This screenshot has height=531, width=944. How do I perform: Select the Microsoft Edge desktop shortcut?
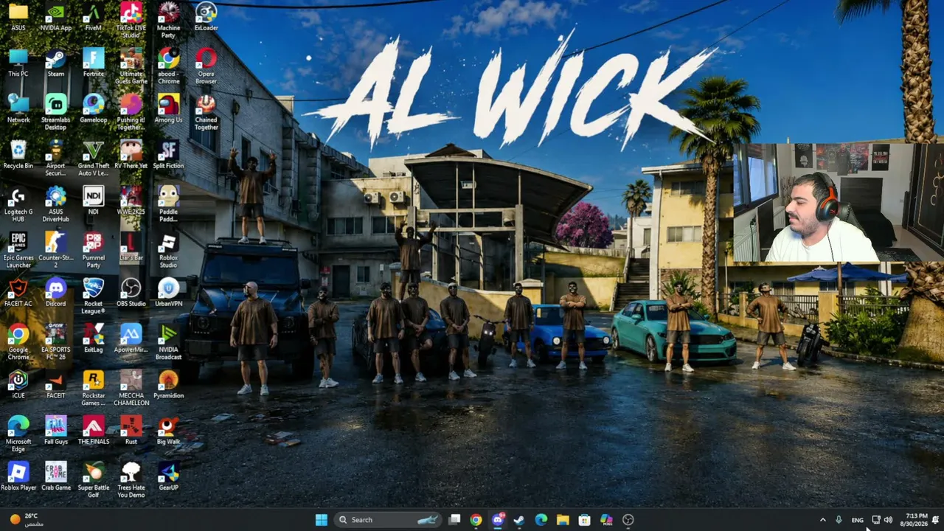(18, 434)
